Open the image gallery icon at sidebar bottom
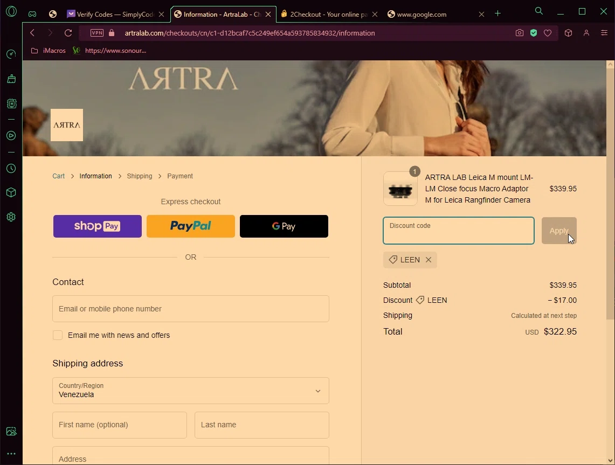This screenshot has height=465, width=615. tap(11, 431)
